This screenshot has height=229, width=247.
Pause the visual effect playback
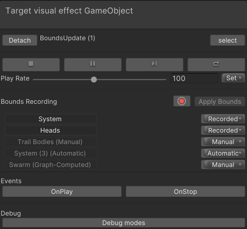point(93,64)
